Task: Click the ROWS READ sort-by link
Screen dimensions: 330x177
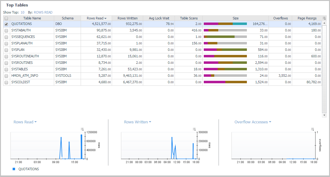Action: point(43,12)
